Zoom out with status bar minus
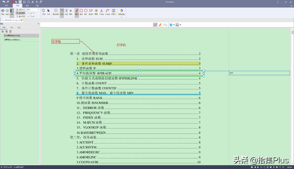Image resolution: width=294 pixels, height=169 pixels. [280, 167]
